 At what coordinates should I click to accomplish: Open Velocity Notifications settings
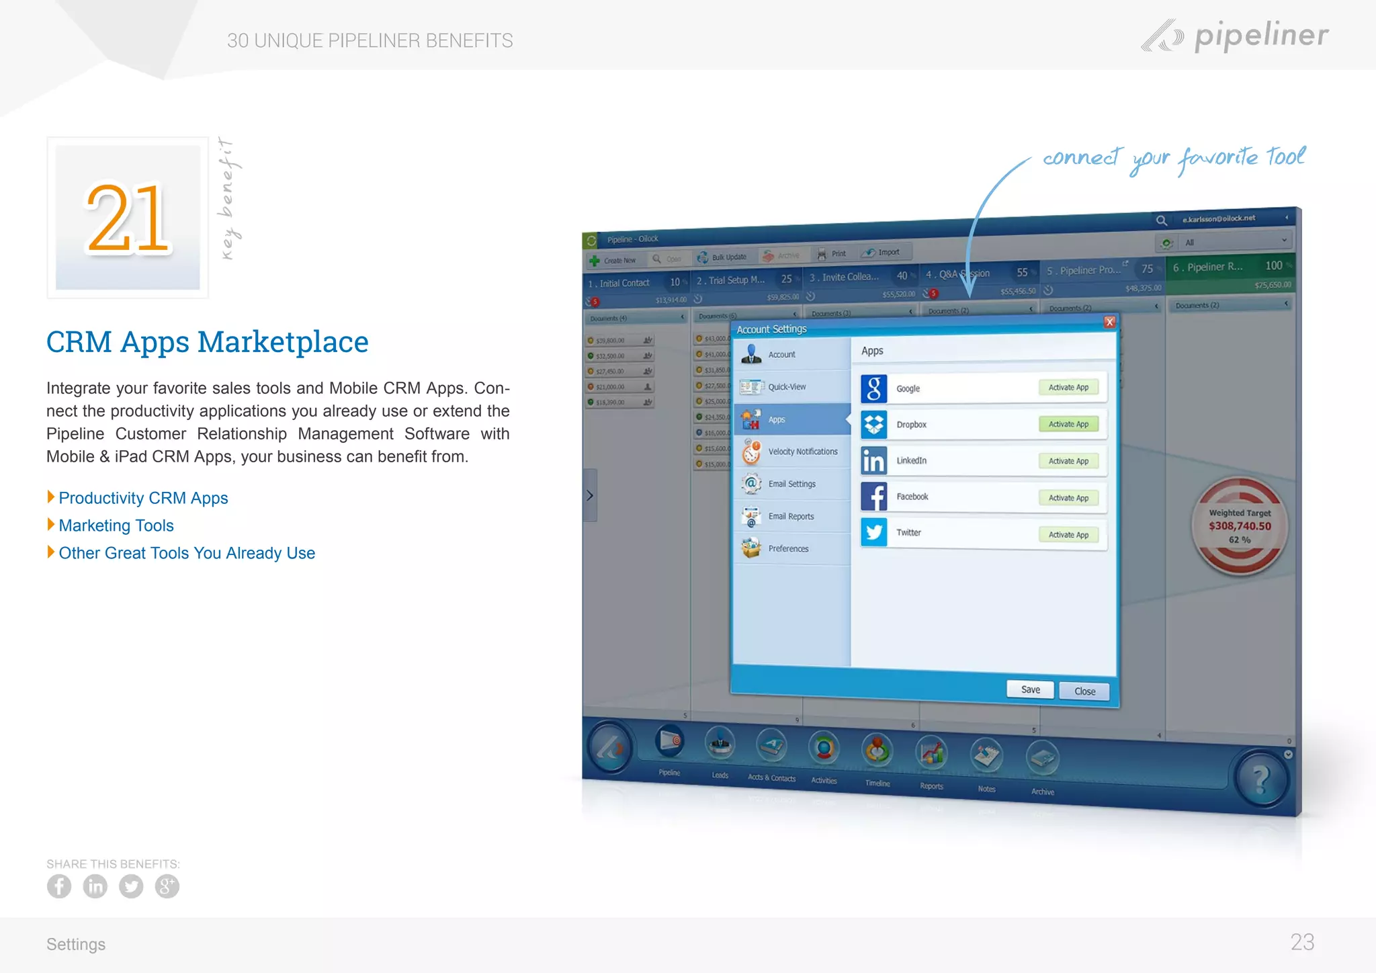coord(791,452)
